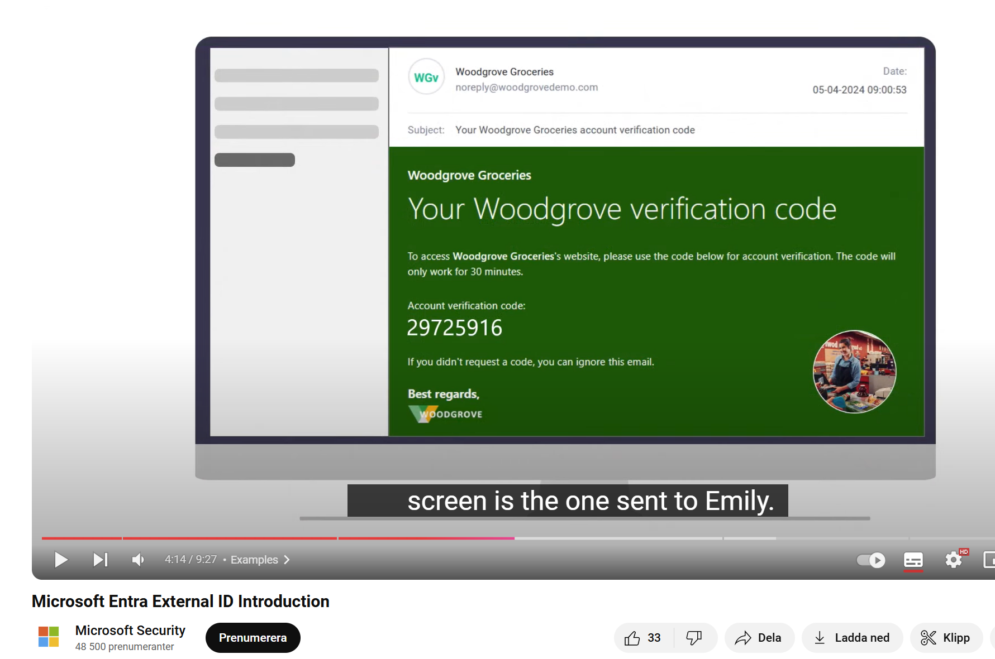Viewport: 995px width, 659px height.
Task: Click the unplayed part of the timeline
Action: pyautogui.click(x=754, y=538)
